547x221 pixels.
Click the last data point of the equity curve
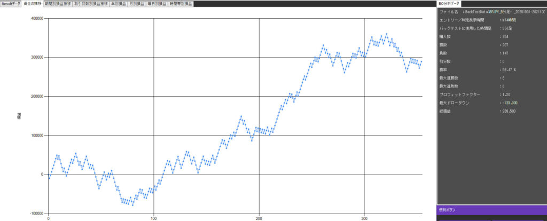[421, 62]
